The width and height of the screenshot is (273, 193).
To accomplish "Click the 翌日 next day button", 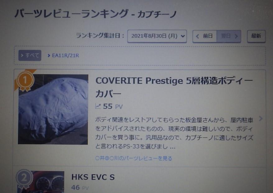I will point(229,36).
